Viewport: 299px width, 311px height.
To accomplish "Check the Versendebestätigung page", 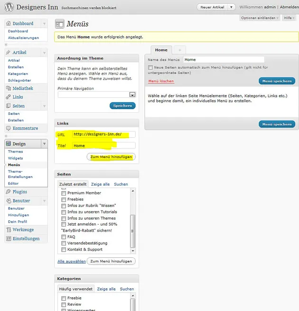I will (64, 243).
